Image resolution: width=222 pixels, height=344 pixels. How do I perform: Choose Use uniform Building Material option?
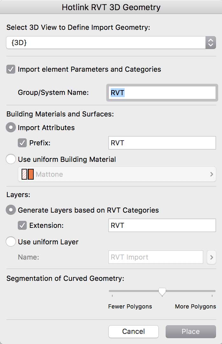[11, 159]
